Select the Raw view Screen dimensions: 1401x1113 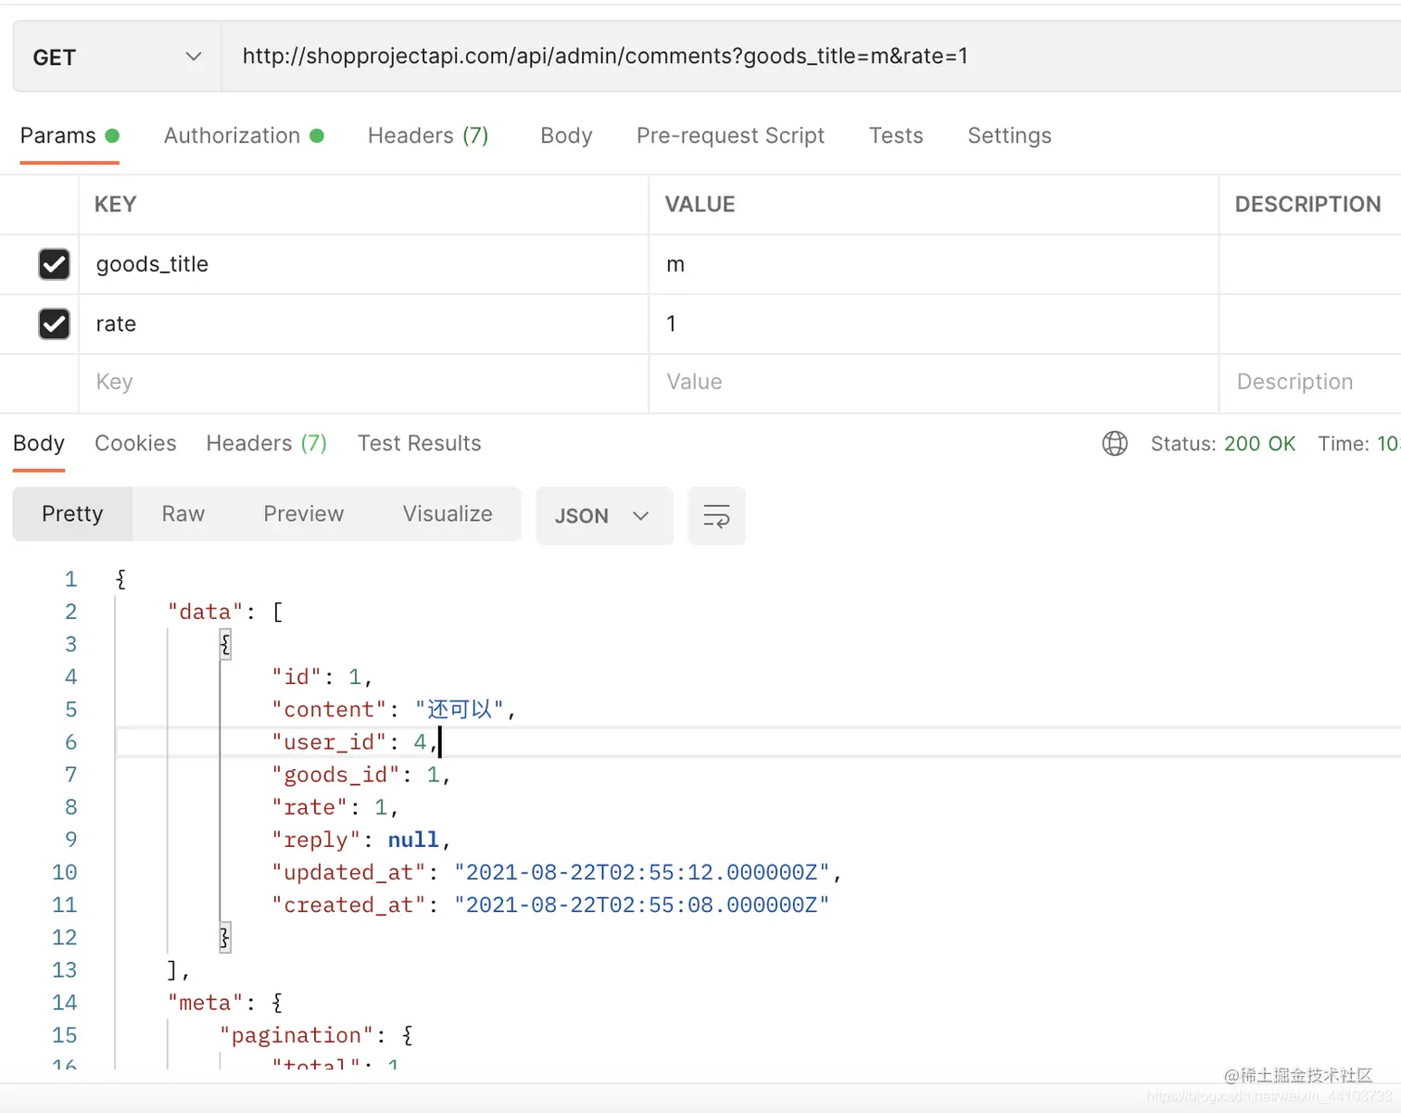[183, 514]
